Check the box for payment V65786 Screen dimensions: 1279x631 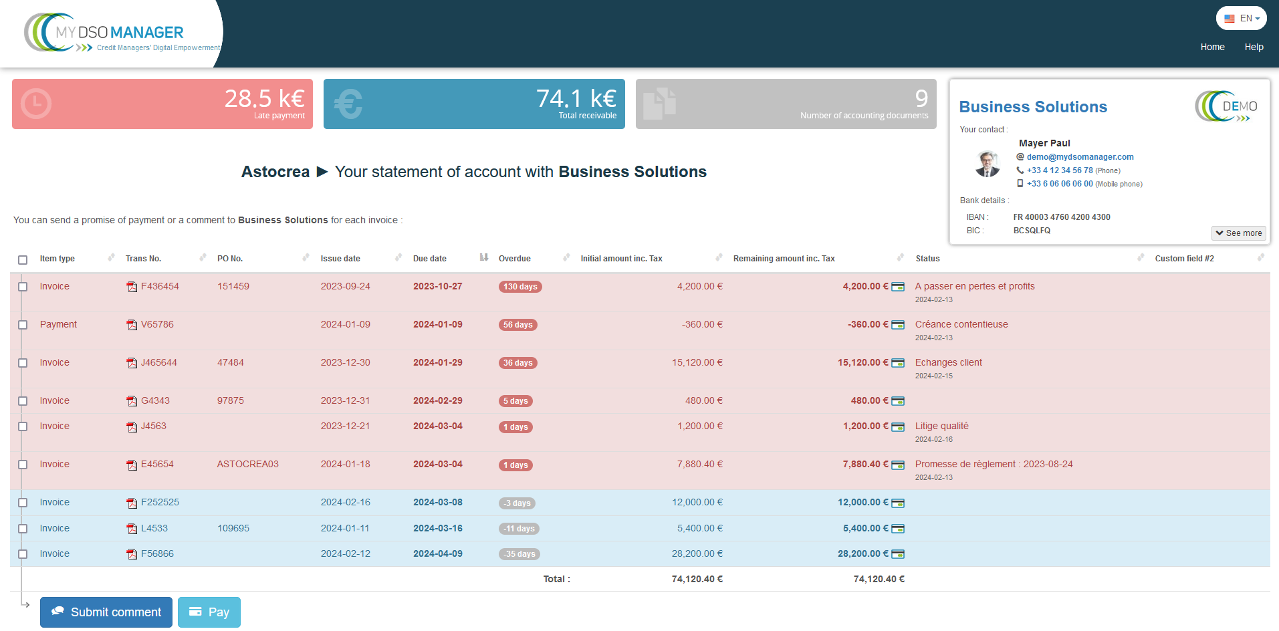point(23,325)
